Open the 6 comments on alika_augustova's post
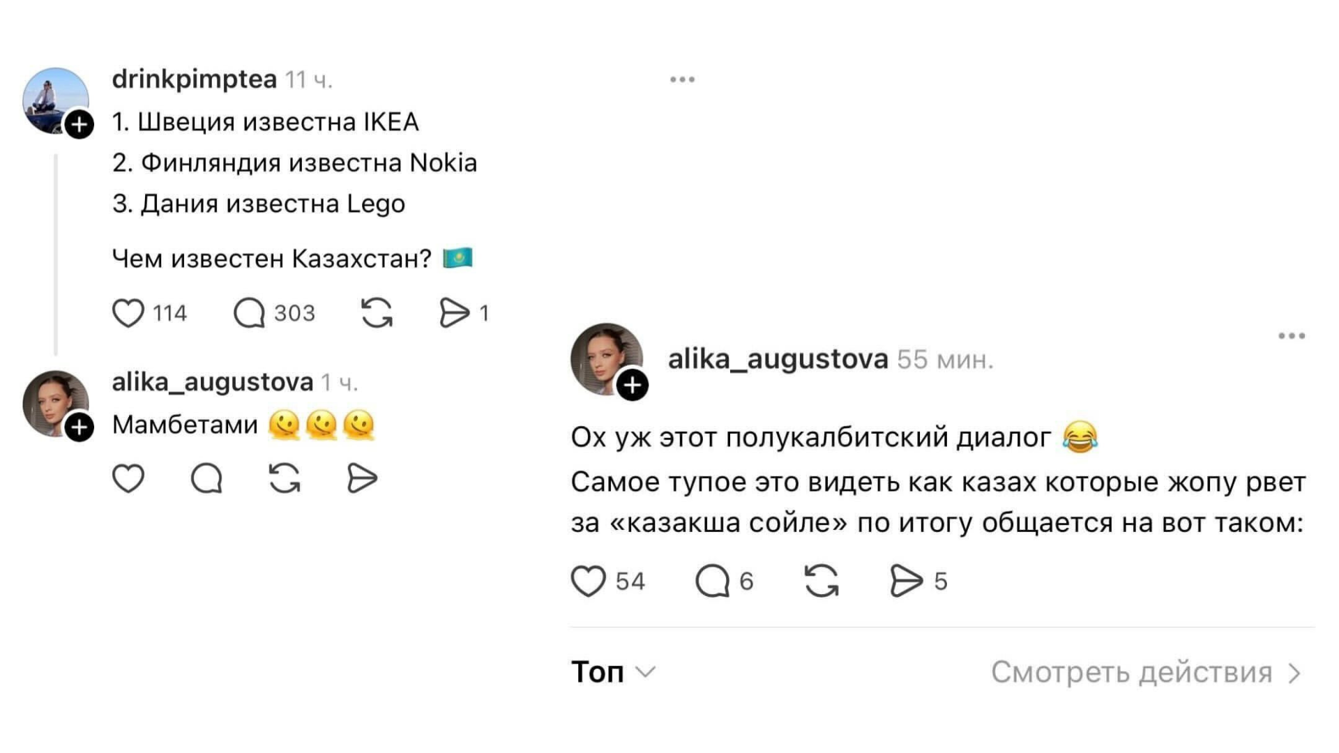Screen dimensions: 1339x753 [712, 581]
